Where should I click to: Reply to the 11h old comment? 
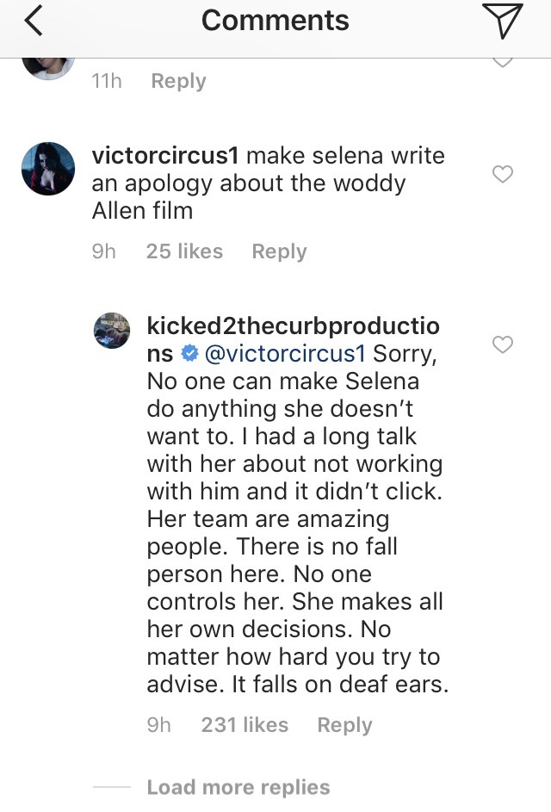[178, 81]
